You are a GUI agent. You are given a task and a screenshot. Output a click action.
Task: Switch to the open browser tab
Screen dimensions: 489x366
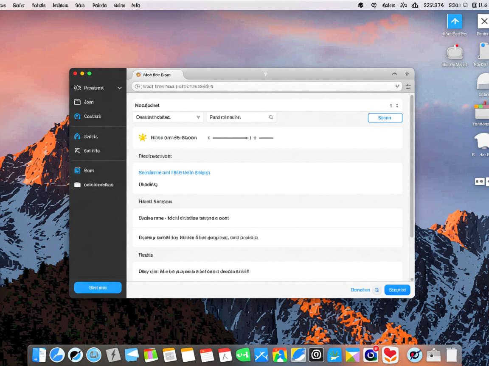click(x=157, y=75)
